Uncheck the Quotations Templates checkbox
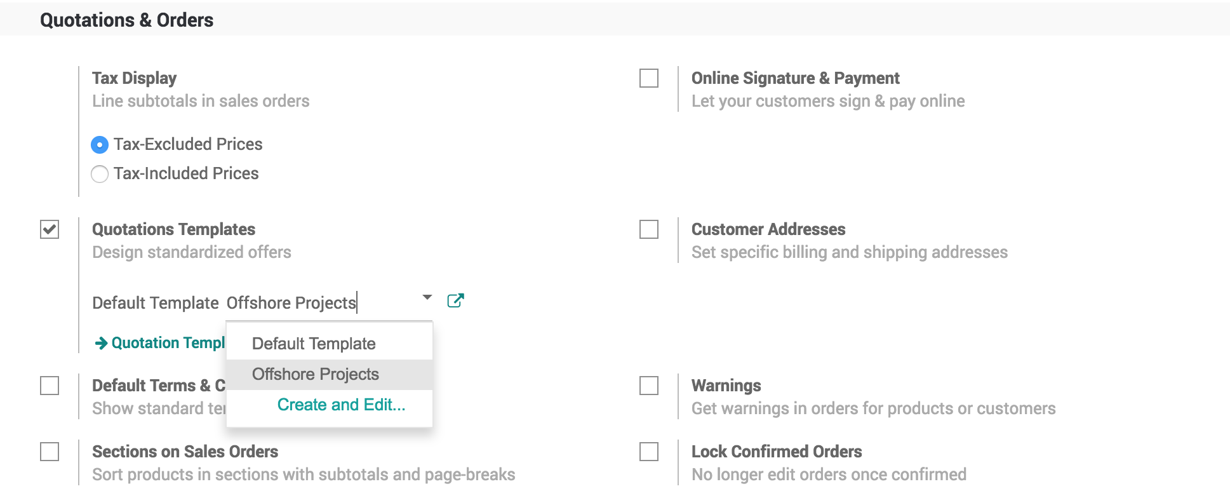This screenshot has width=1230, height=498. [50, 229]
